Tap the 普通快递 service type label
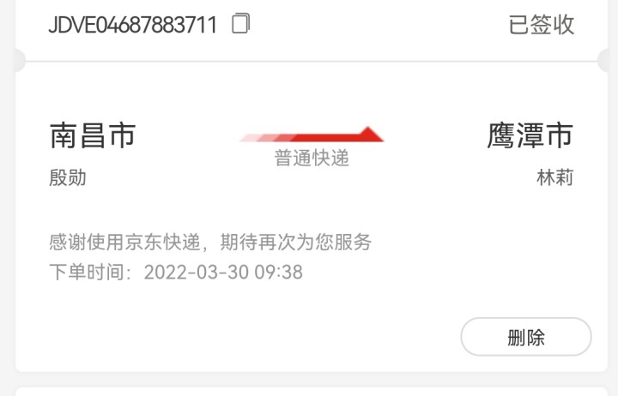Image resolution: width=618 pixels, height=396 pixels. (x=312, y=159)
